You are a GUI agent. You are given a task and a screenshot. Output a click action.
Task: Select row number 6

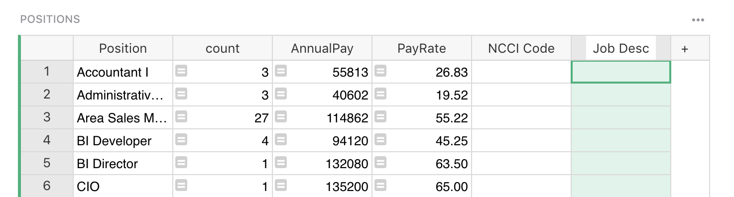(47, 187)
